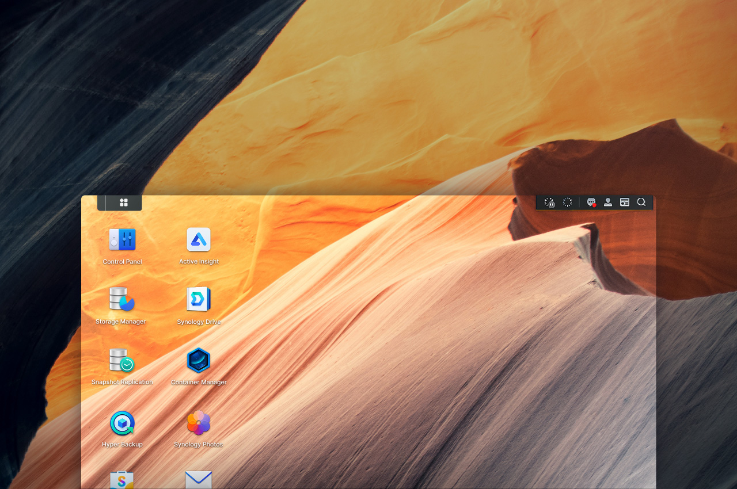
Task: Open the Search magnifier icon
Action: tap(641, 203)
